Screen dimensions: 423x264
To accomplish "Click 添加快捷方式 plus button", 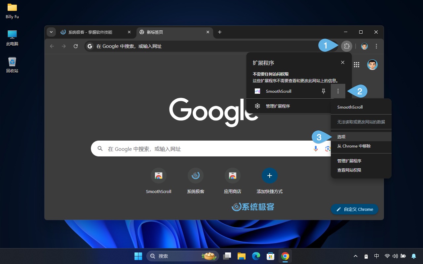I will 270,176.
